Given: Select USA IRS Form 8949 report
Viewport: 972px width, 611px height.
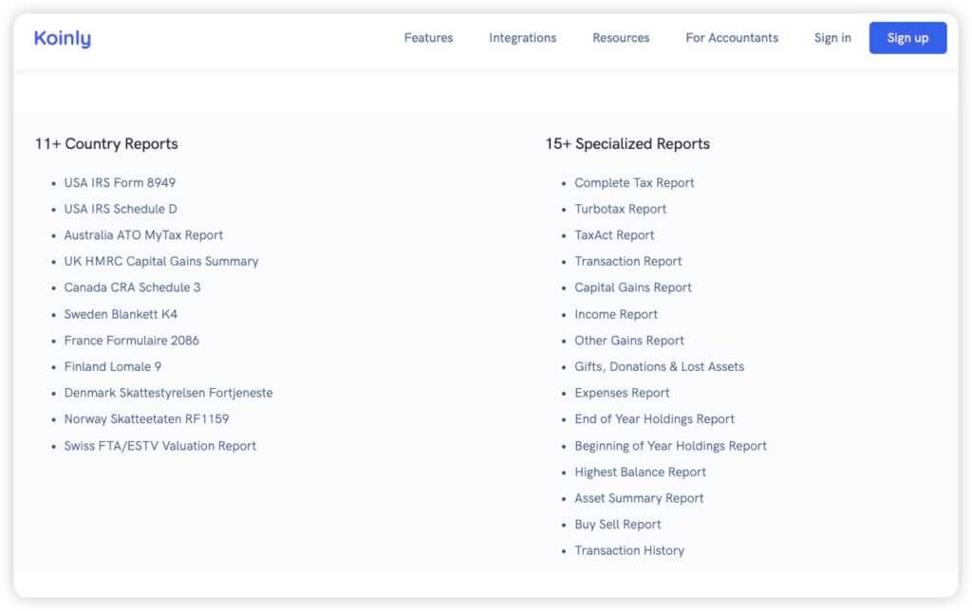Looking at the screenshot, I should (120, 182).
